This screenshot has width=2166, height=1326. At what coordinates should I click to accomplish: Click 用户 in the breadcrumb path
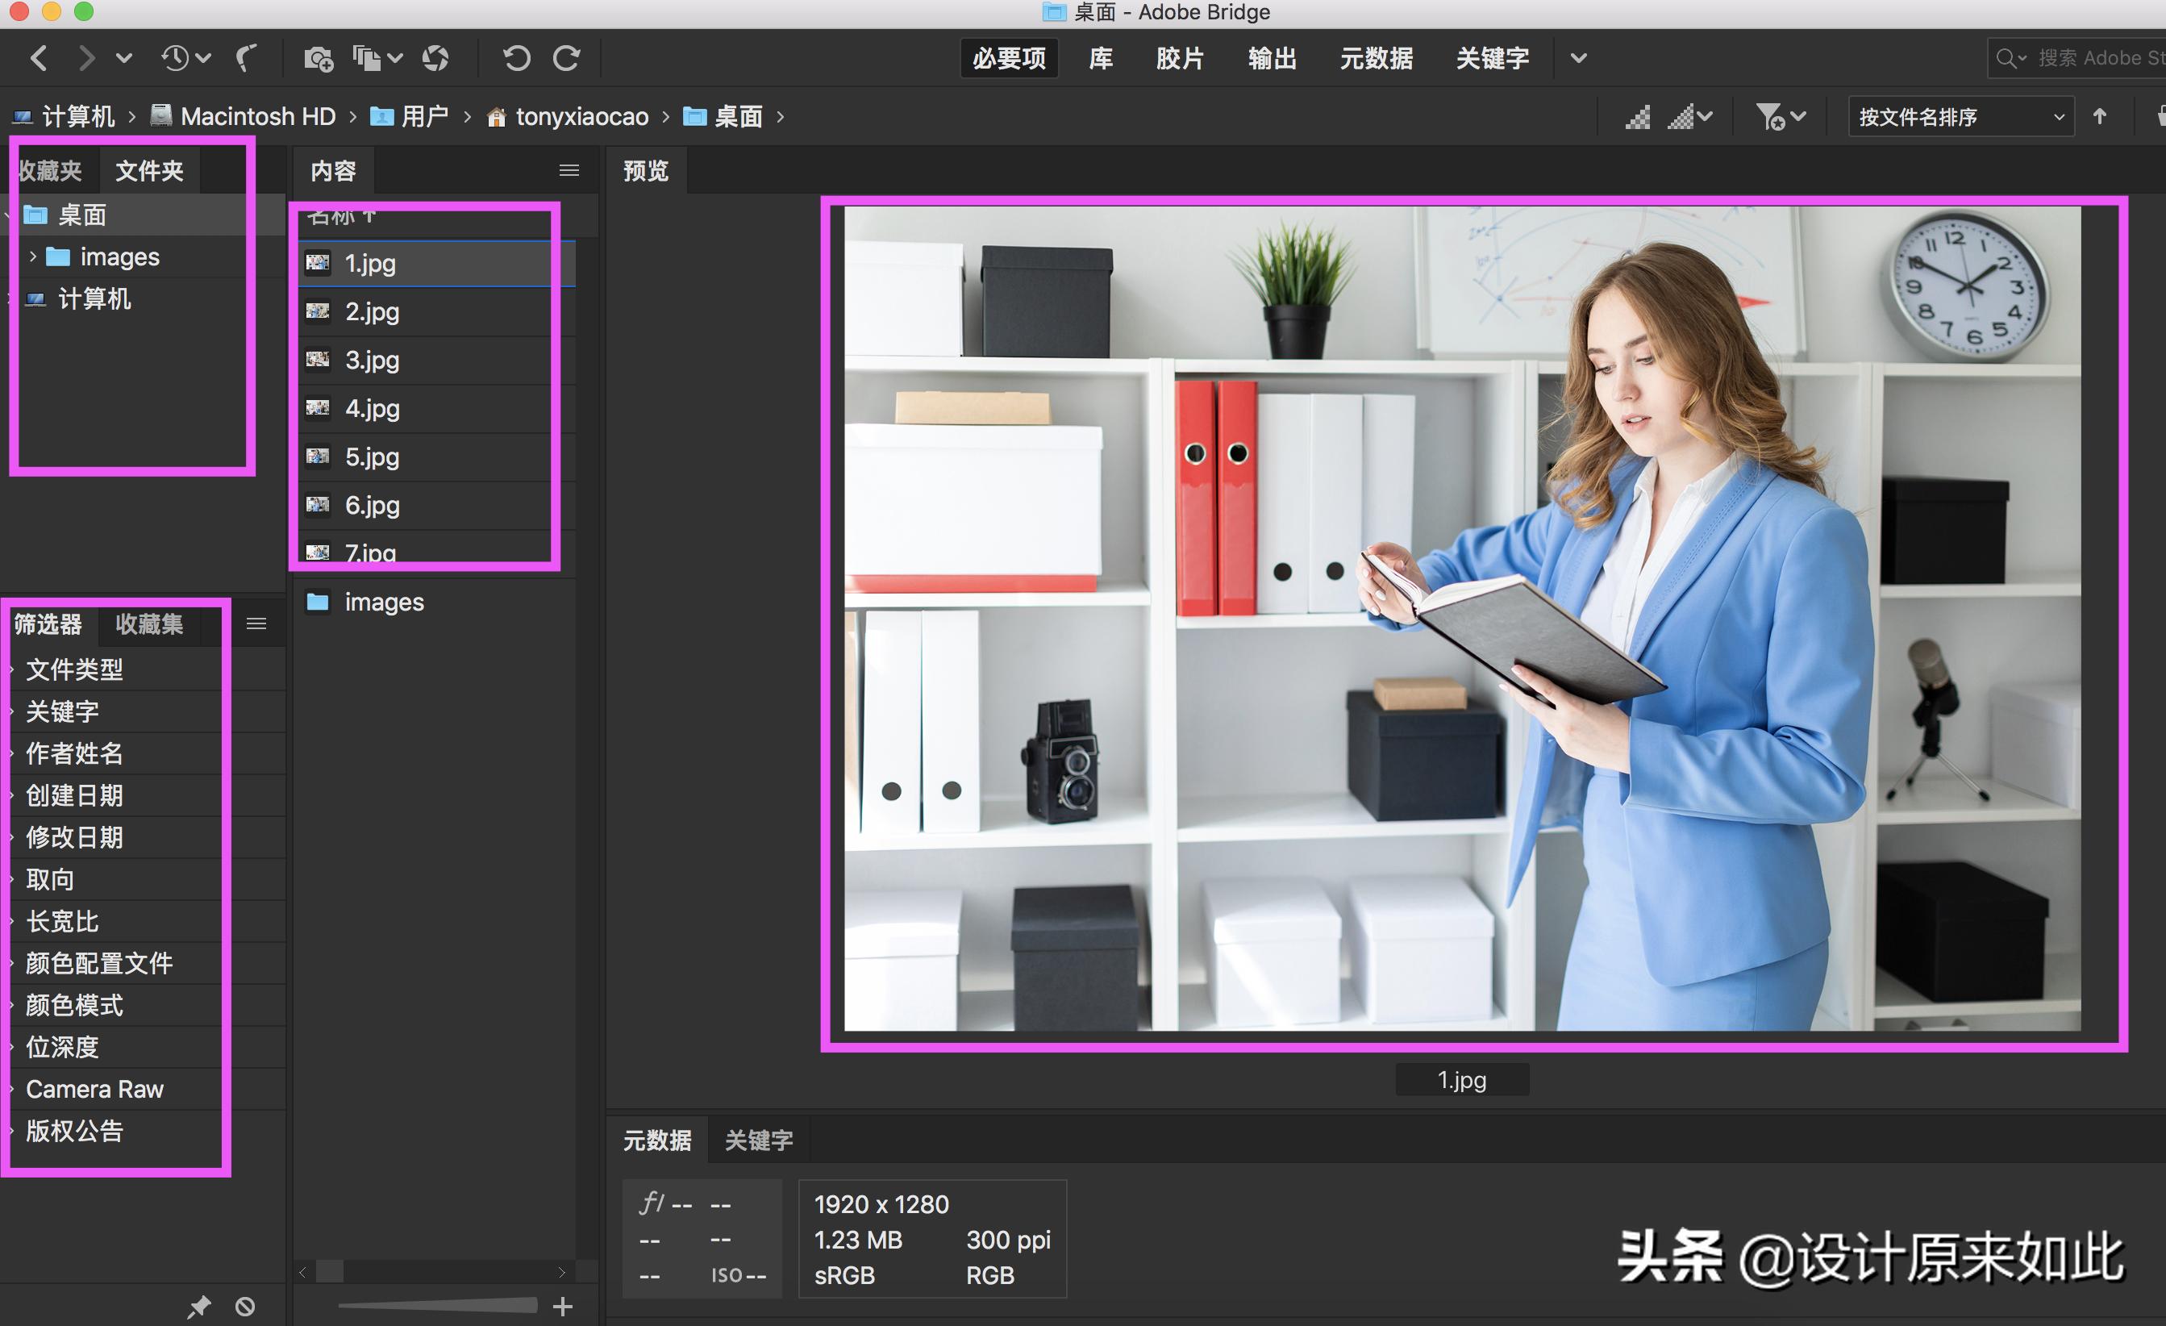423,116
